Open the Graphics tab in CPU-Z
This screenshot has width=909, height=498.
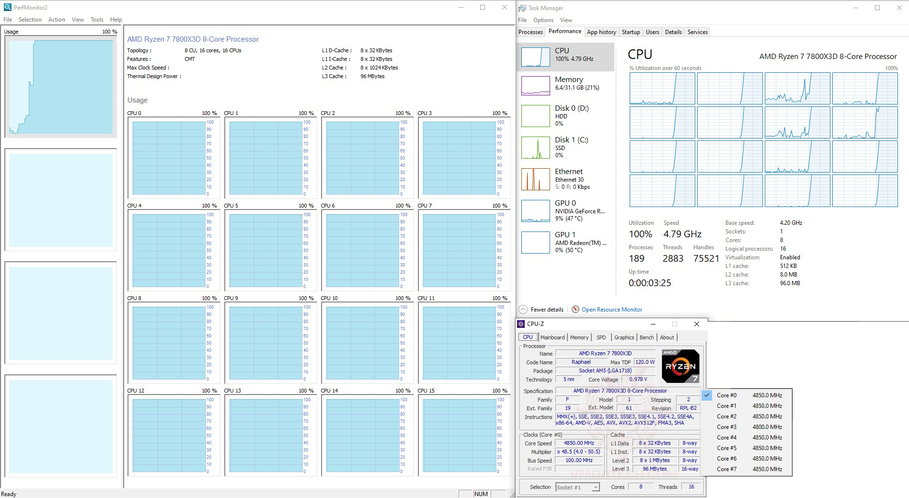624,337
